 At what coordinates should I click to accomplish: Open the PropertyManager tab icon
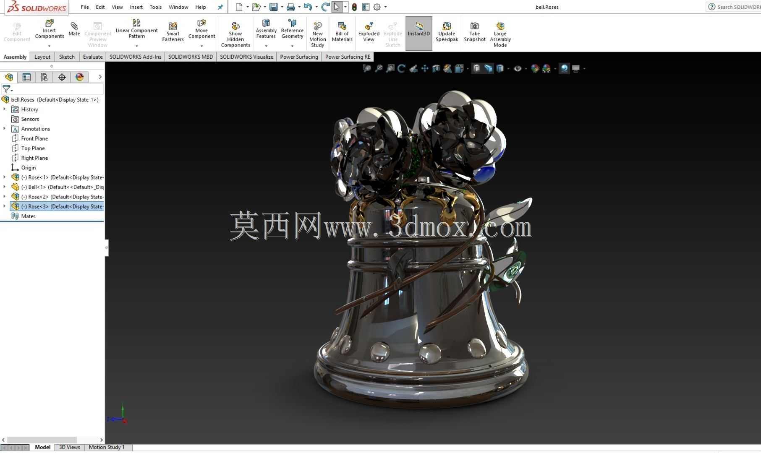[26, 77]
